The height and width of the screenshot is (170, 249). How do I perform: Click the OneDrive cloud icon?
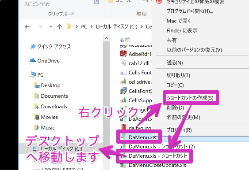tap(33, 60)
